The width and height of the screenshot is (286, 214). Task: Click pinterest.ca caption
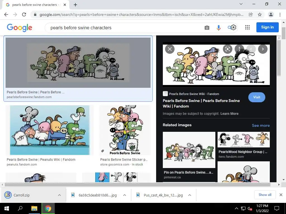172,177
